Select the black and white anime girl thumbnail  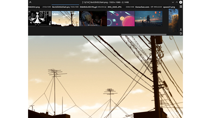click(40, 18)
